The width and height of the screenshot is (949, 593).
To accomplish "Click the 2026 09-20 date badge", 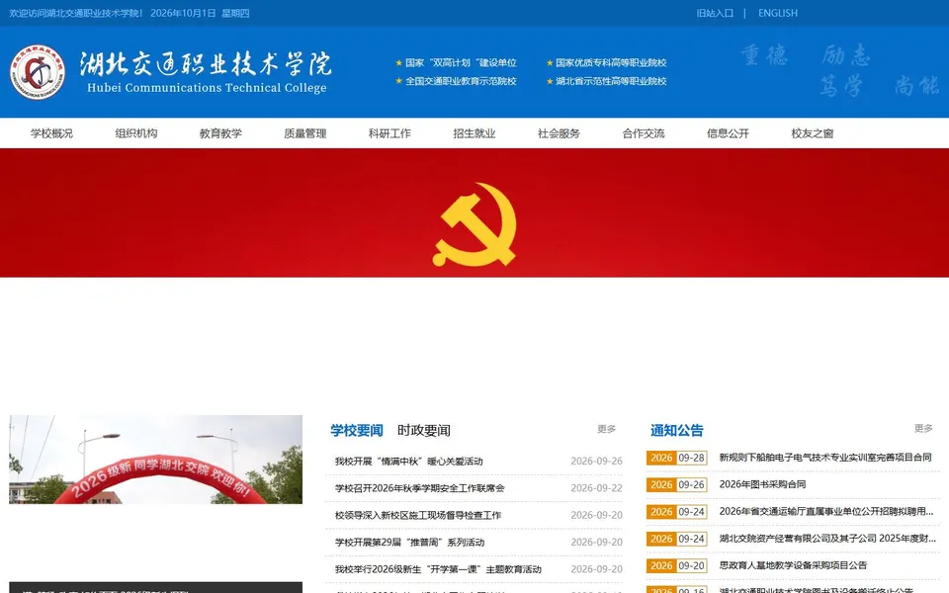I will (676, 565).
